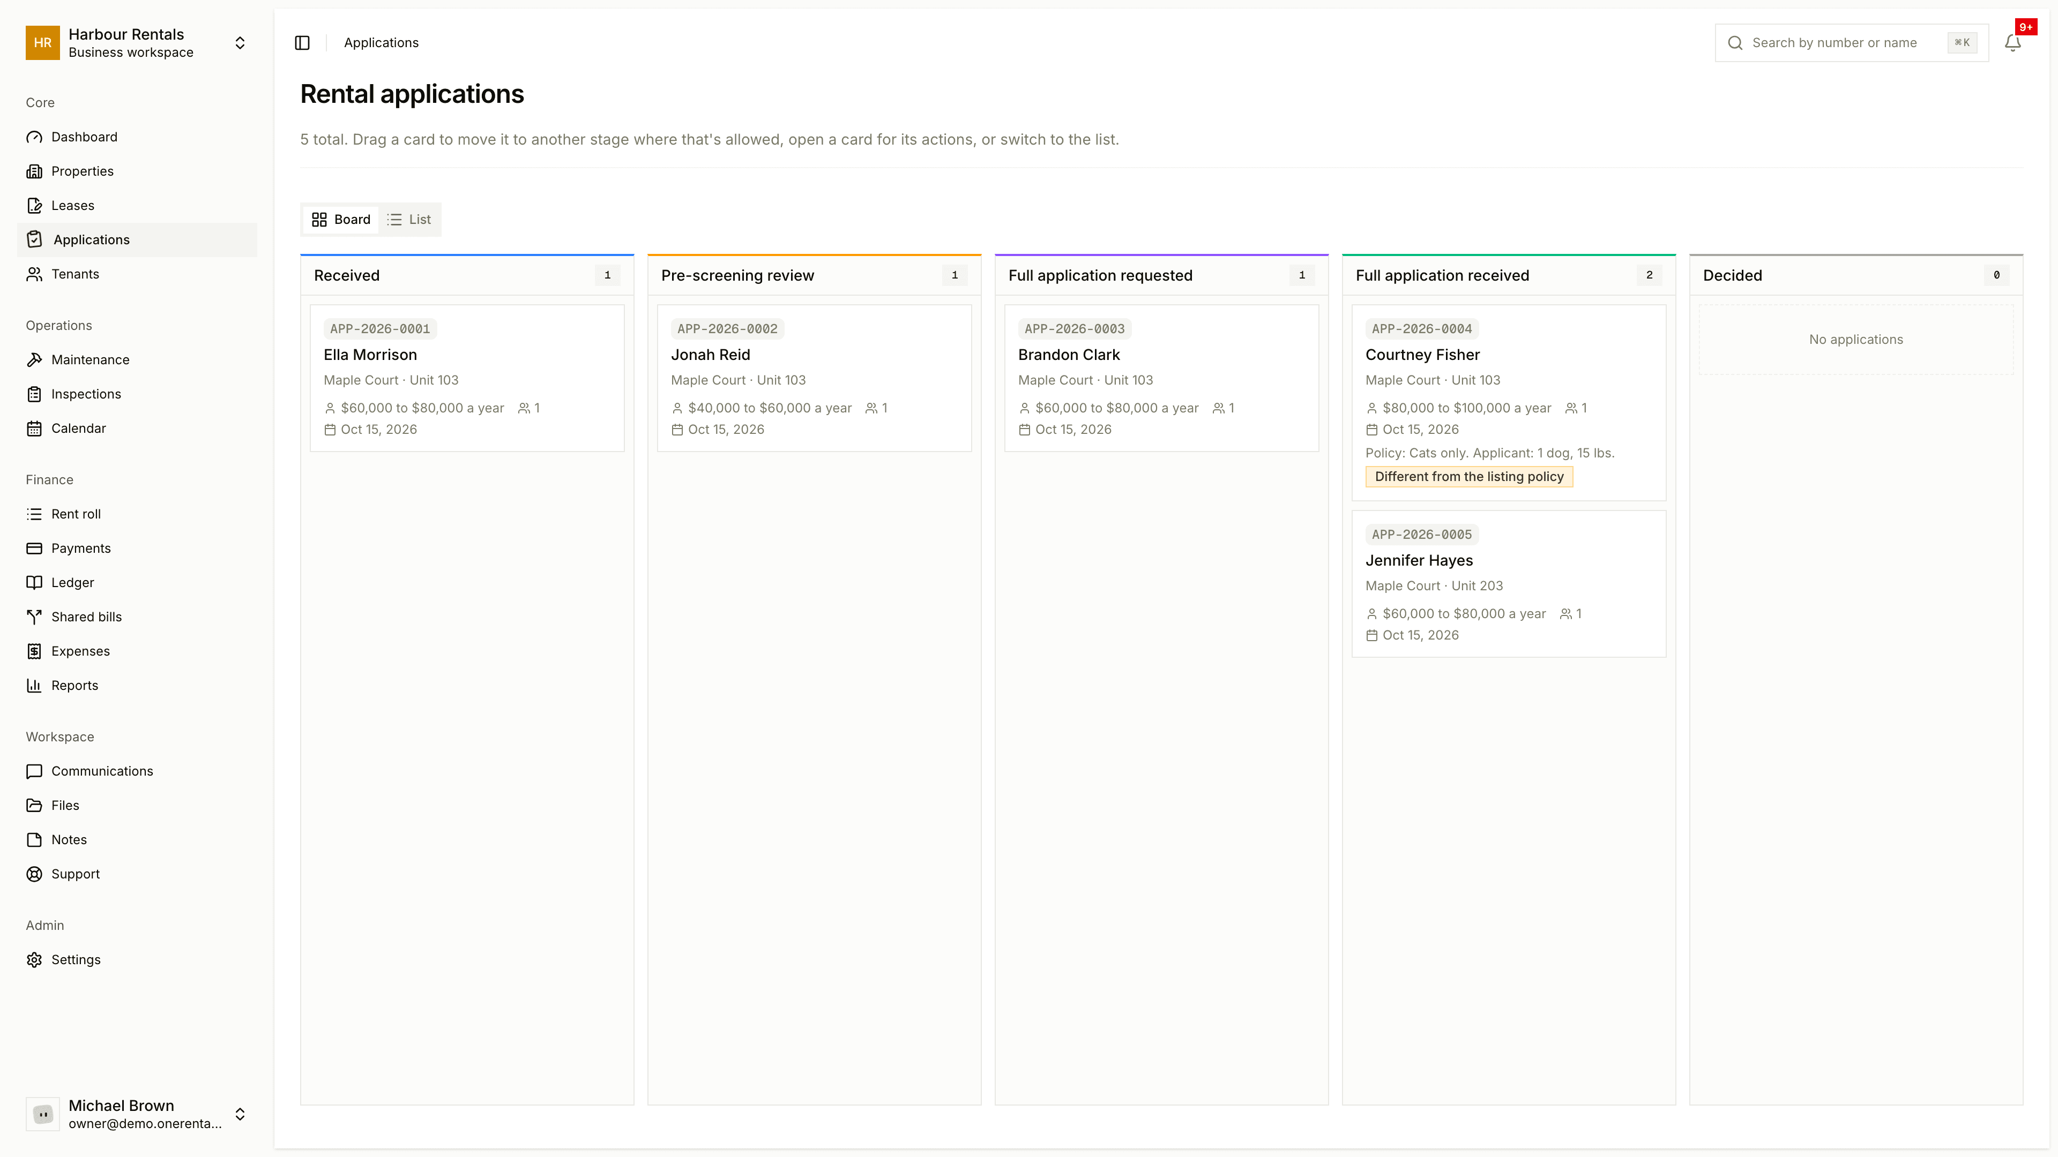This screenshot has width=2058, height=1157.
Task: Click the APP-2026-0005 number tag
Action: [1421, 535]
